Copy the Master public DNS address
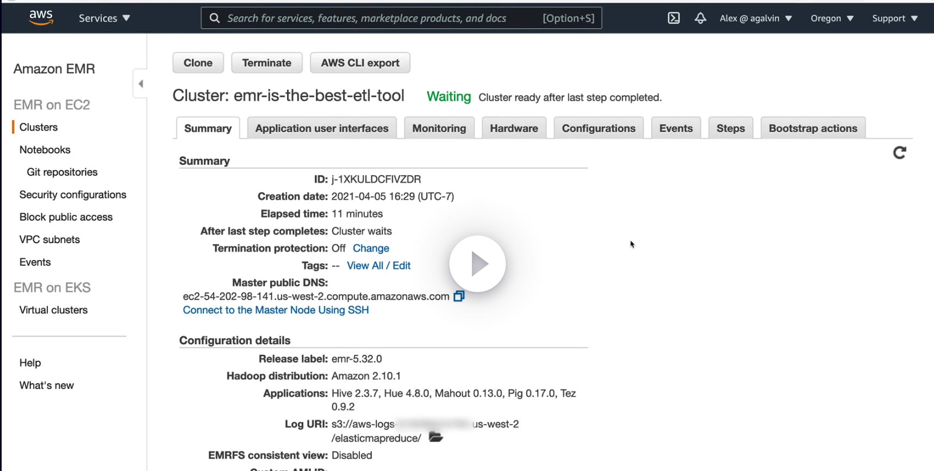The image size is (934, 471). click(x=459, y=296)
